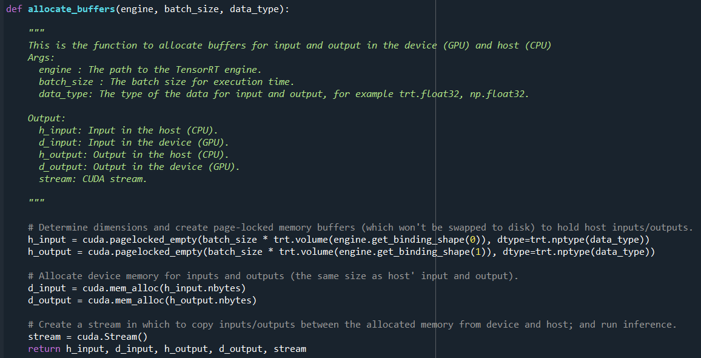Click cuda.Stream() in the stream assignment
Viewport: 701px width, 358px height.
[x=113, y=337]
